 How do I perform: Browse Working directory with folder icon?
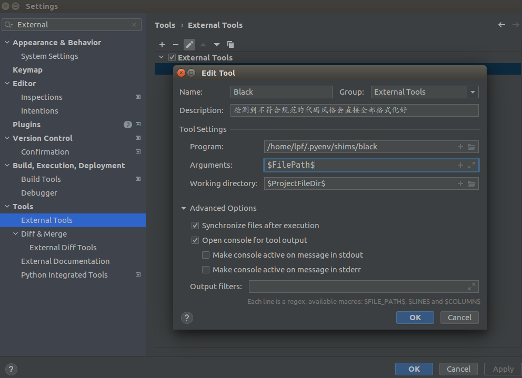471,183
